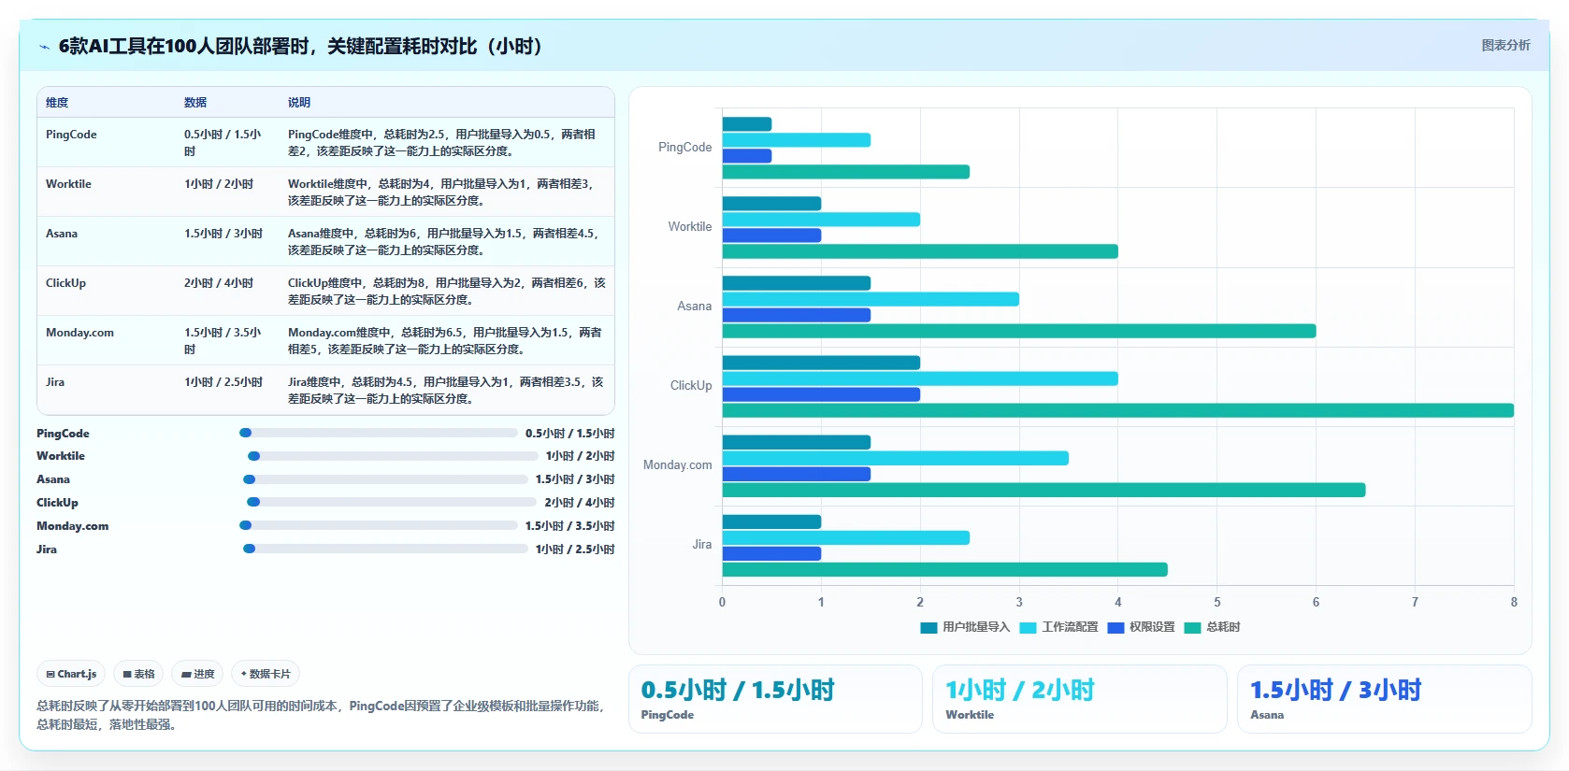Click the Jira 总耗时 bar in chart
This screenshot has height=771, width=1569.
click(944, 569)
